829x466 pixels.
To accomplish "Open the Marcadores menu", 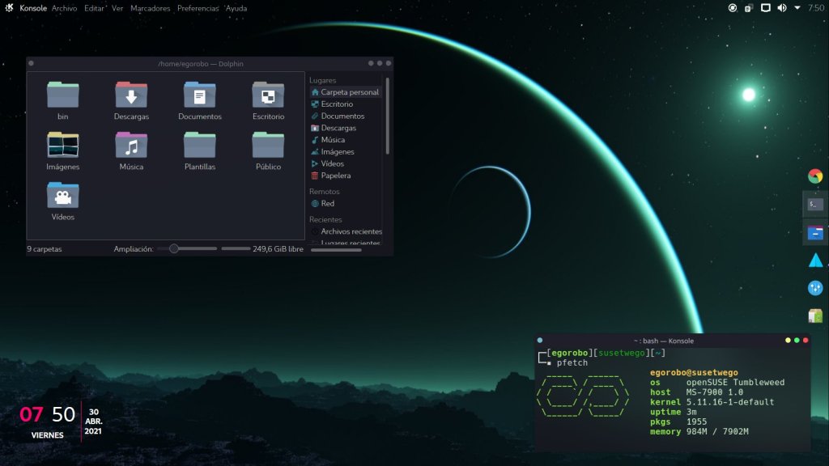I will click(151, 8).
